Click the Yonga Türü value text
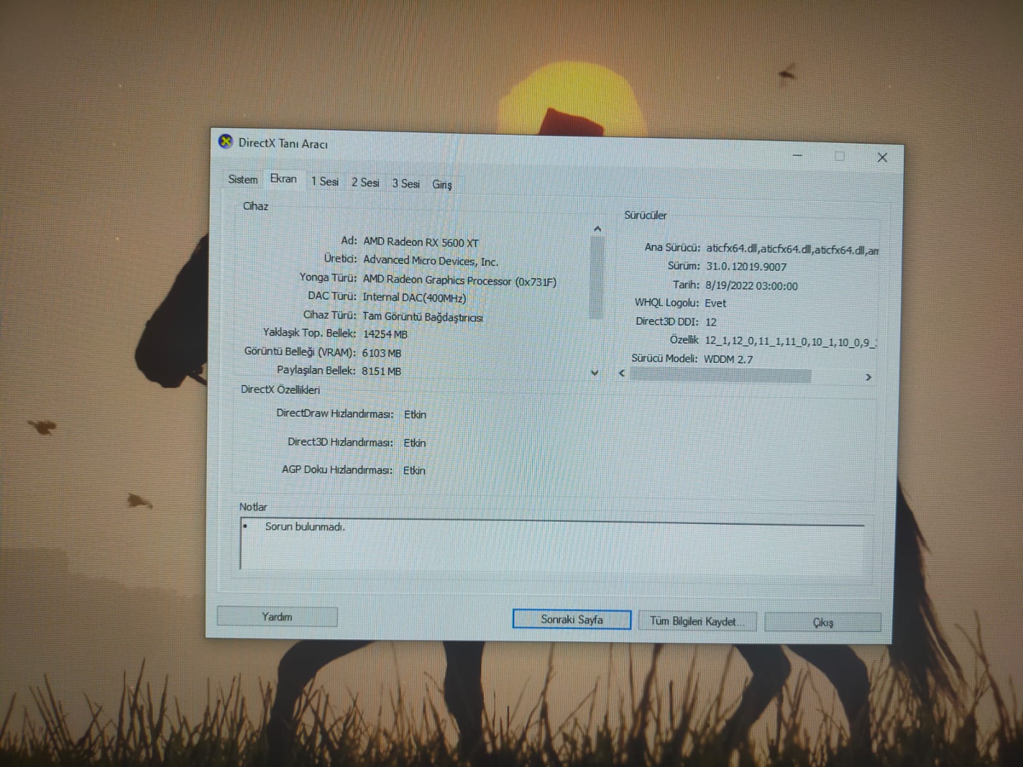Image resolution: width=1023 pixels, height=767 pixels. [460, 281]
